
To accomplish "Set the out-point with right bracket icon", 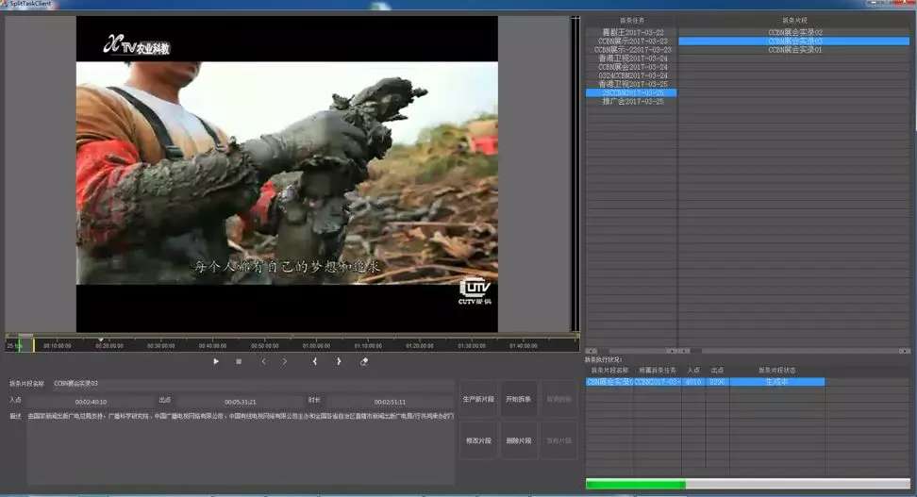I will tap(339, 361).
